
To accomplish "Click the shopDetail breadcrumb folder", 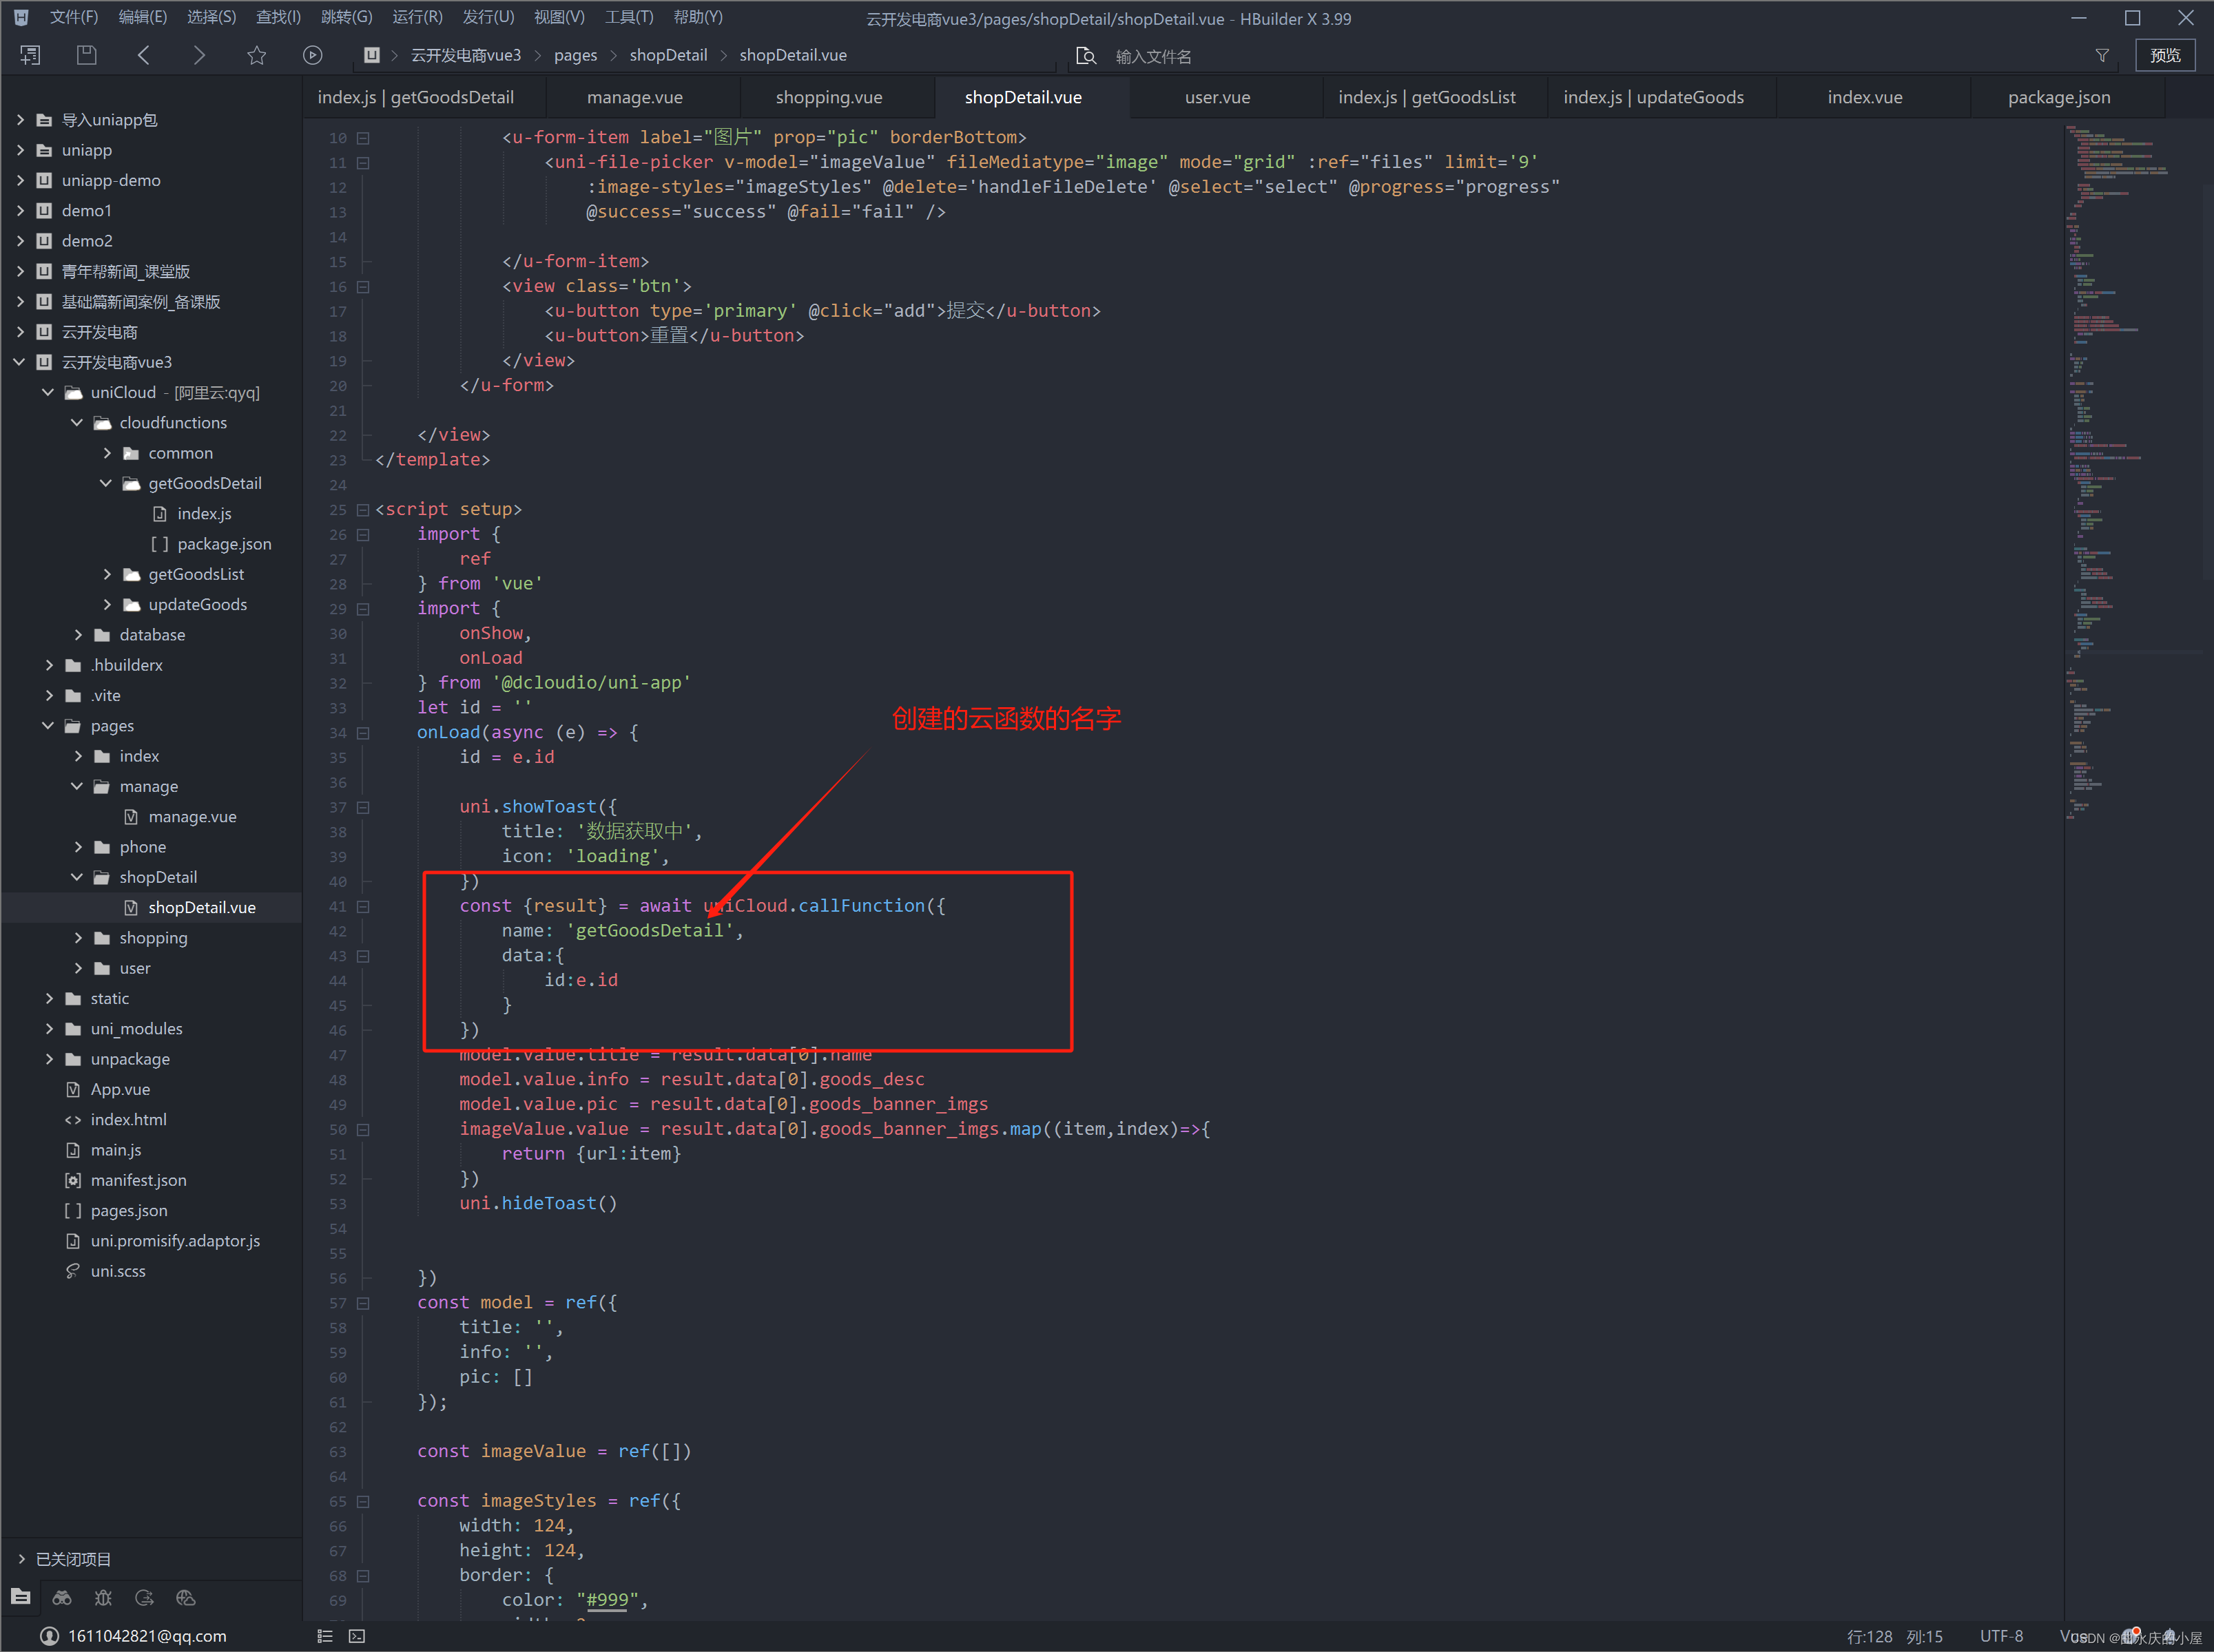I will [668, 55].
